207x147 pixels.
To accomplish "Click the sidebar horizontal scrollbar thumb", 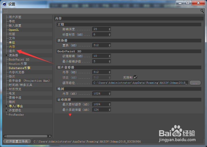I will pyautogui.click(x=27, y=136).
